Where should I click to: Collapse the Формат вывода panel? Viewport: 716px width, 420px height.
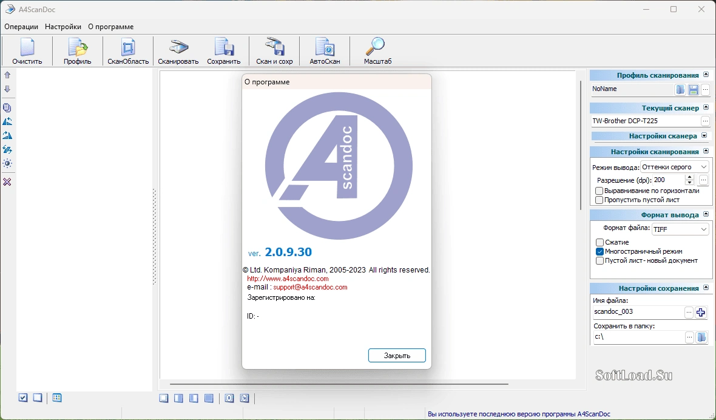click(706, 214)
